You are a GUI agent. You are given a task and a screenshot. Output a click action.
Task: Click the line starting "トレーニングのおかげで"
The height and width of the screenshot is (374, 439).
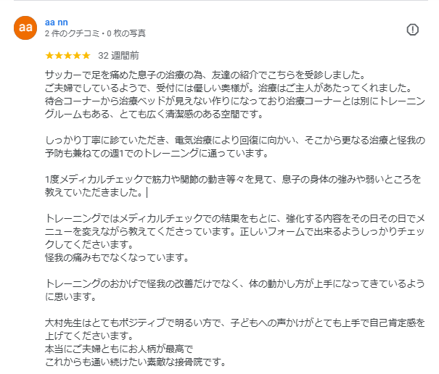pyautogui.click(x=233, y=283)
